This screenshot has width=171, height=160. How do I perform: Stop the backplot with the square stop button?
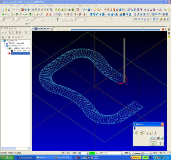pos(36,29)
